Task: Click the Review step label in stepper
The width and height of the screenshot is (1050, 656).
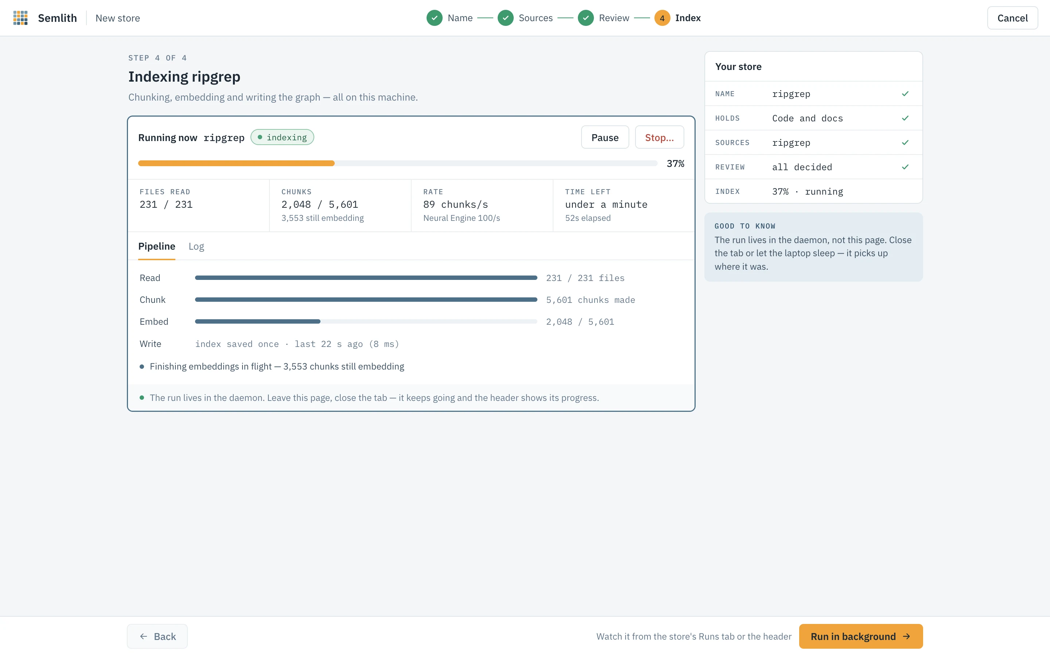Action: (x=614, y=18)
